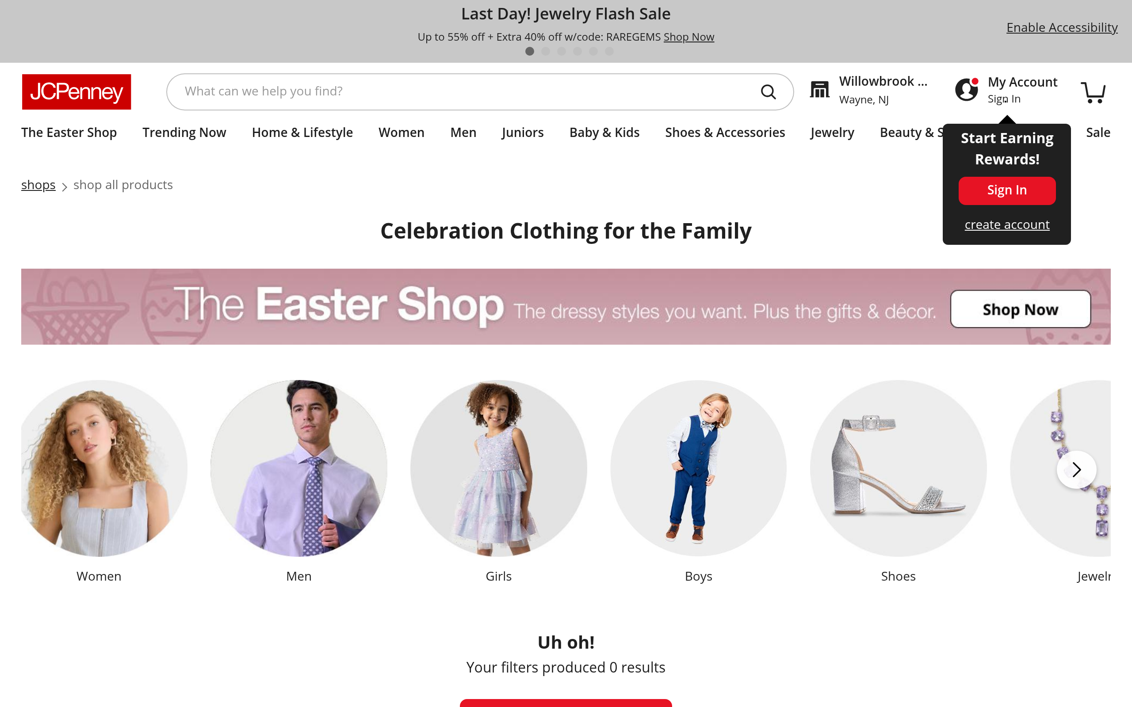Go to JCPenney logo homepage
The width and height of the screenshot is (1132, 707).
click(x=76, y=91)
